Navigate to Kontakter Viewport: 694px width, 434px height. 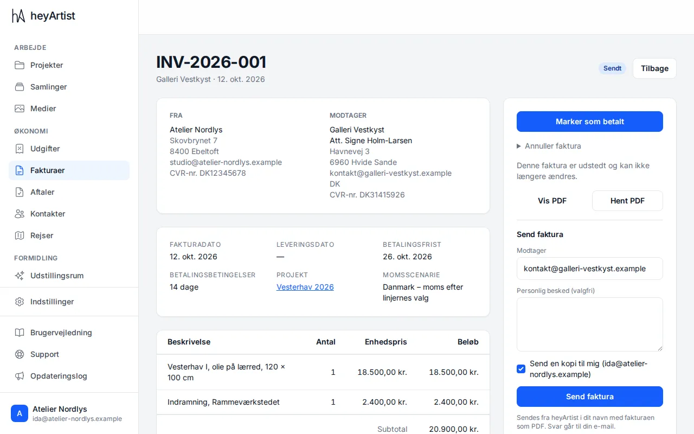(69, 214)
